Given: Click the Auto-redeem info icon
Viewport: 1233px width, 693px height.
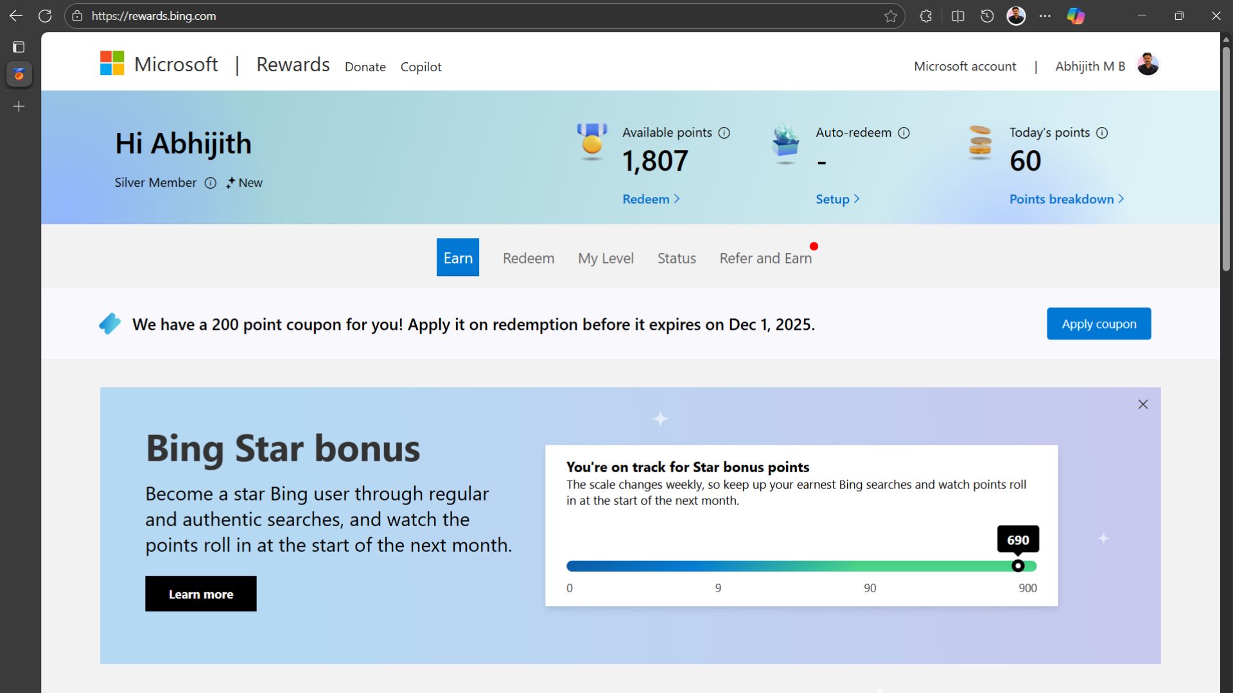Looking at the screenshot, I should coord(904,133).
